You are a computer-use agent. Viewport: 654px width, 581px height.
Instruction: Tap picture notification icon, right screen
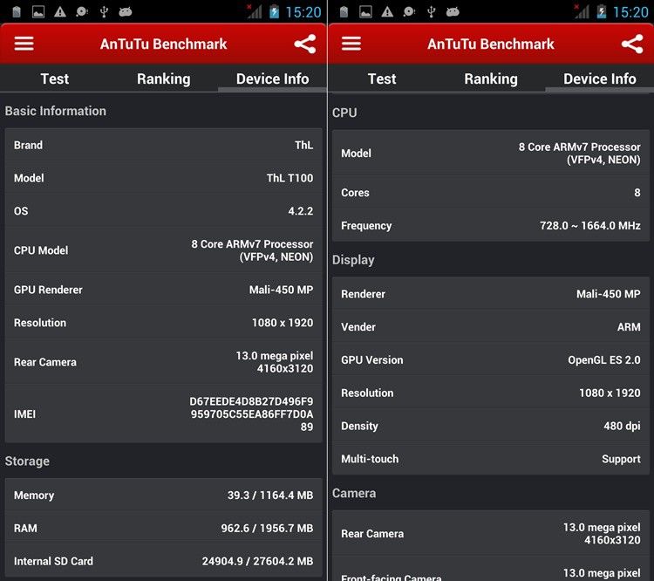pyautogui.click(x=365, y=11)
